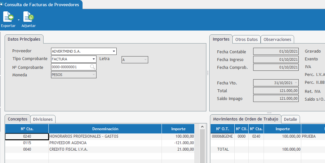Open the Observaciones tab
The width and height of the screenshot is (325, 163).
[277, 39]
